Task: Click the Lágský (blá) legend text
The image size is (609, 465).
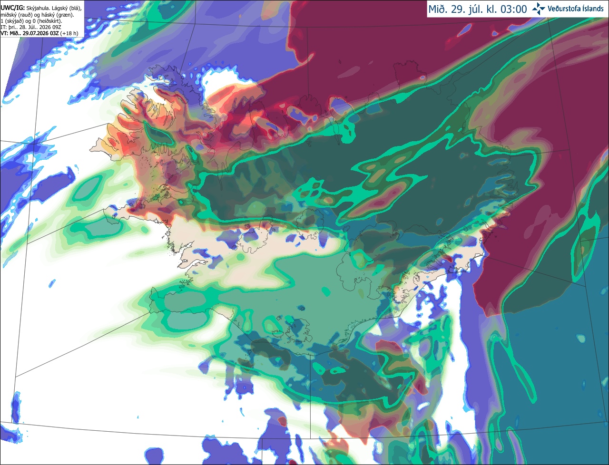Action: [68, 8]
